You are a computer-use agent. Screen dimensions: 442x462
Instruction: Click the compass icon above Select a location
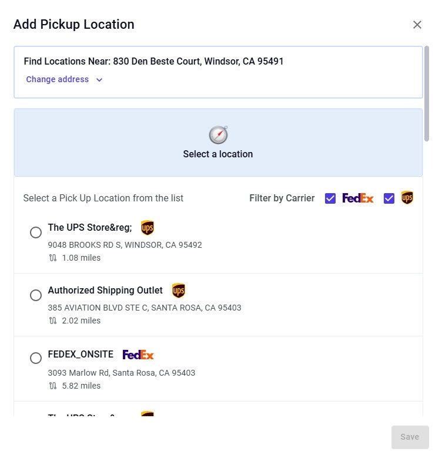point(218,135)
